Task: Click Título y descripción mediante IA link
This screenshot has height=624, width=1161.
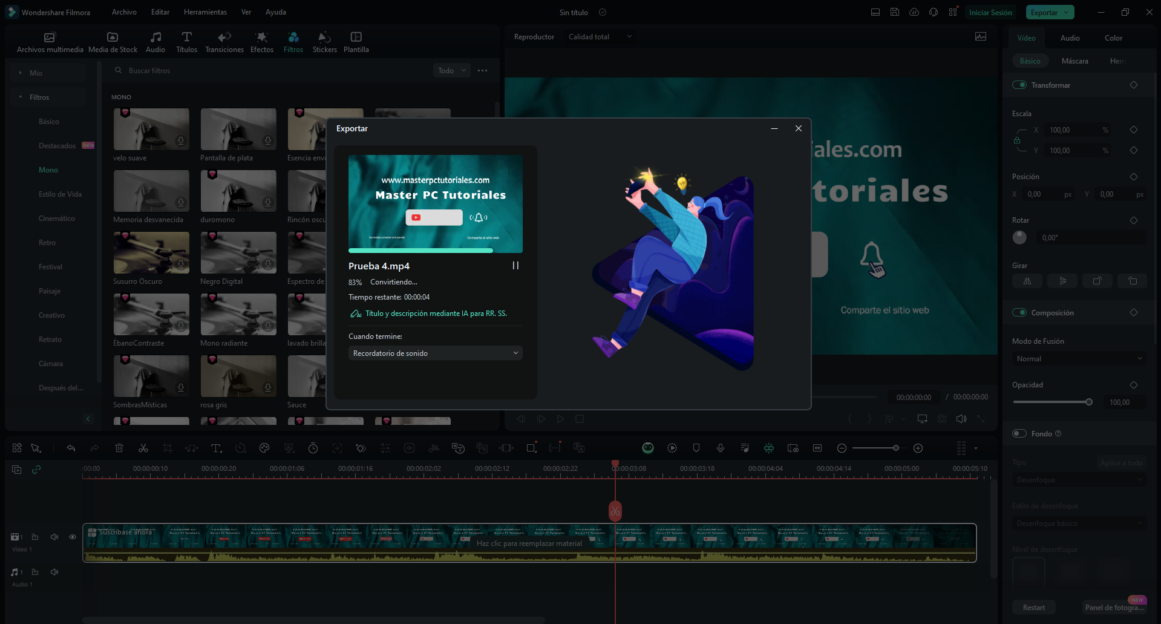Action: tap(436, 314)
